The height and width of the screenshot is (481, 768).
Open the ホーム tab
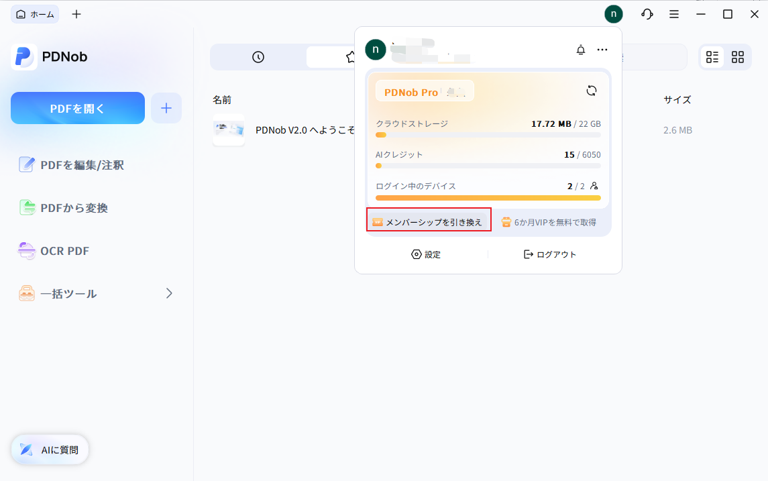pyautogui.click(x=35, y=14)
